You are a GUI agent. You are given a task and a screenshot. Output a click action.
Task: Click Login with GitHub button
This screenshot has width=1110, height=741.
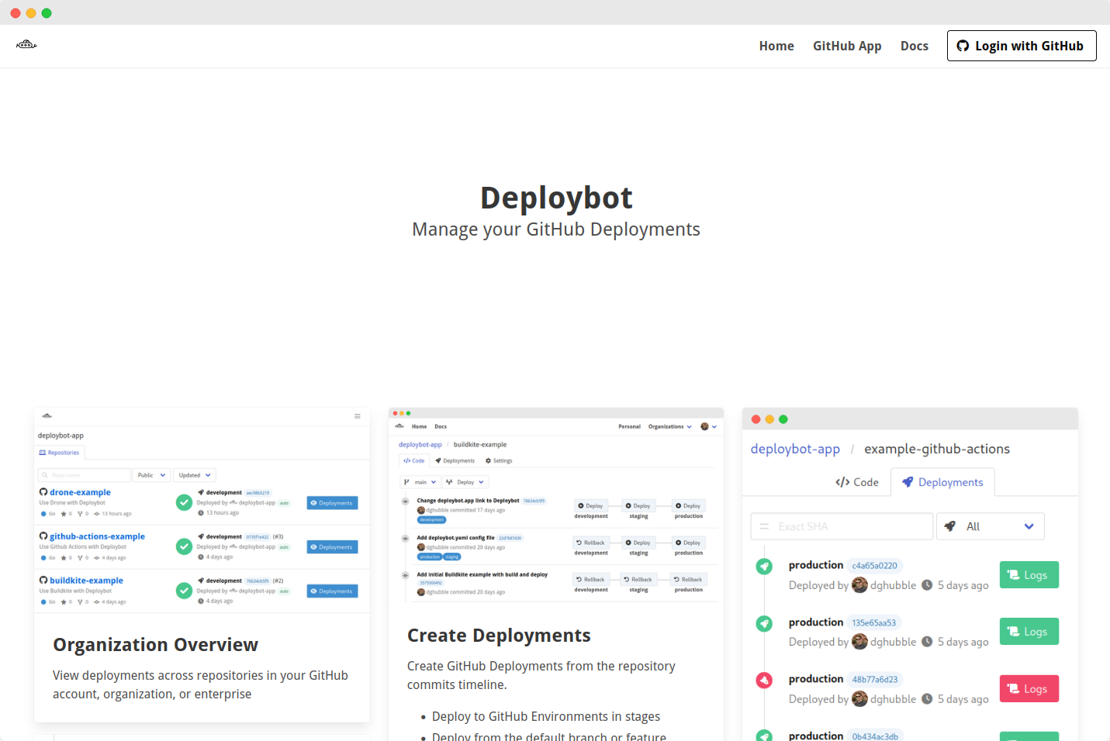1022,46
